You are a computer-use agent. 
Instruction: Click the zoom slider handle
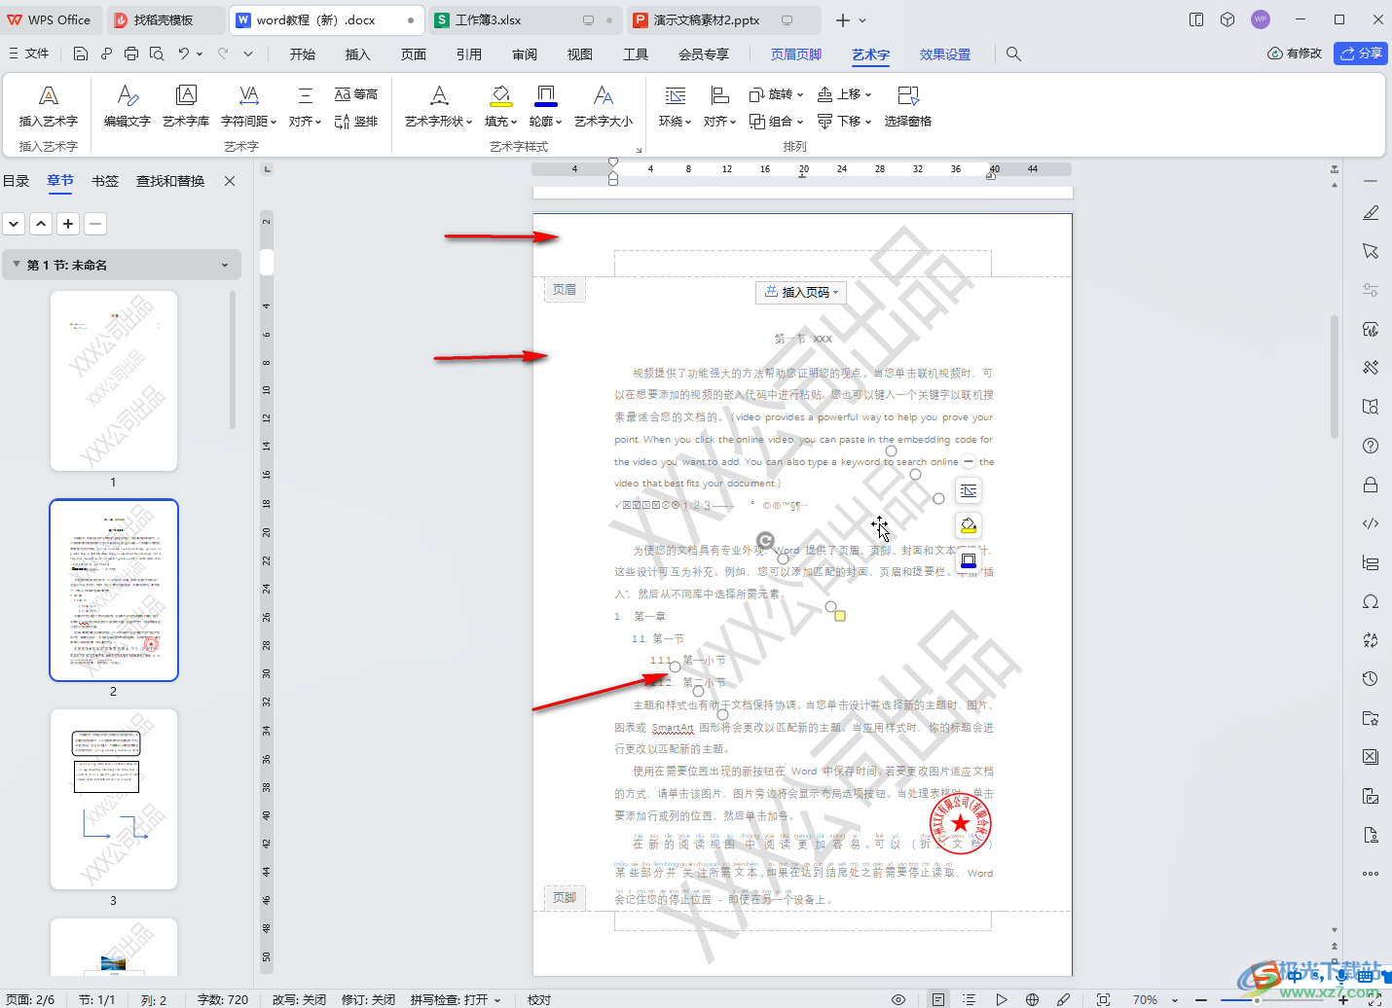click(x=1257, y=999)
